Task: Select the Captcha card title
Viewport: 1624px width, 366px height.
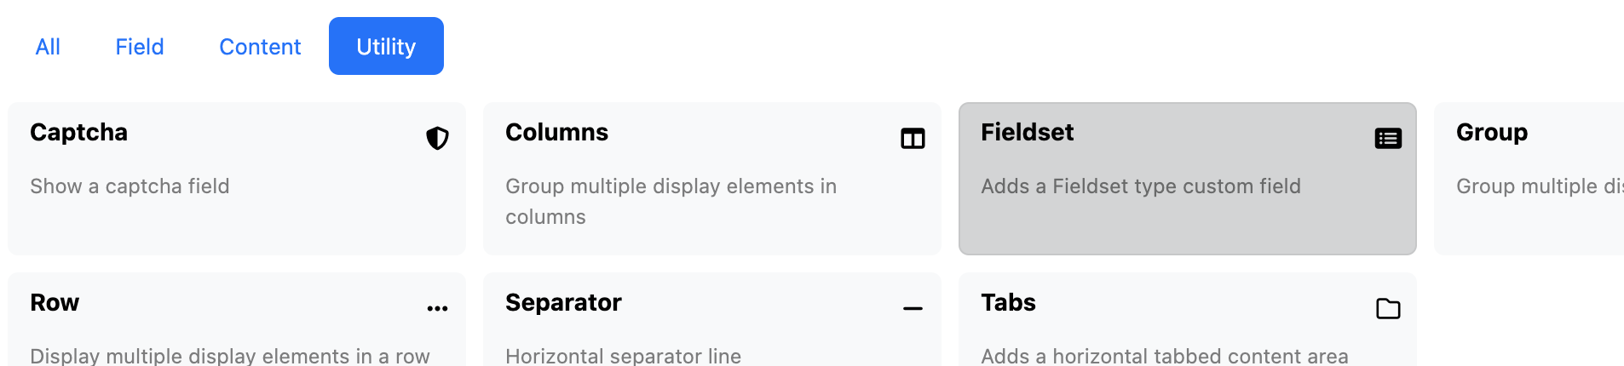Action: click(78, 133)
